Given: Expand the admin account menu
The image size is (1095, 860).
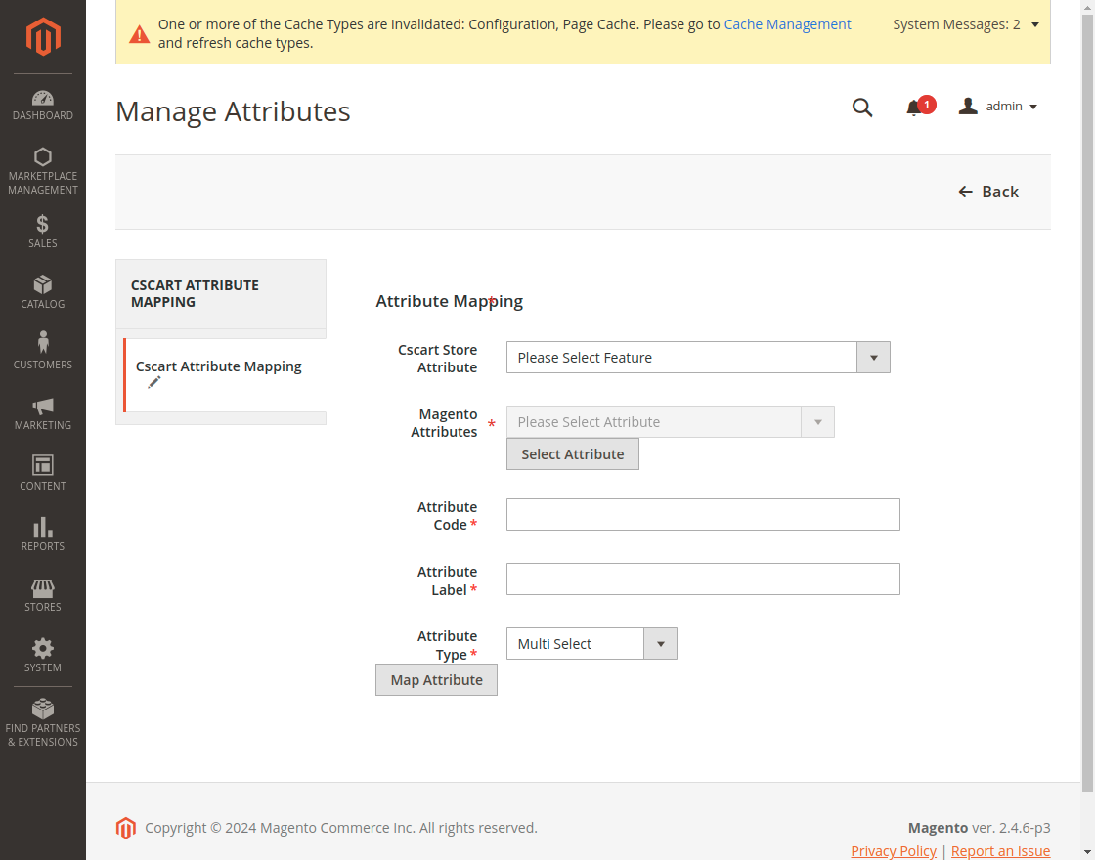Looking at the screenshot, I should [998, 107].
